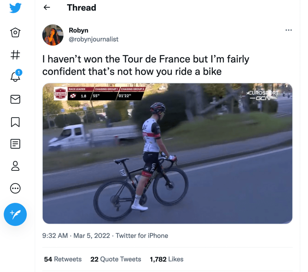The height and width of the screenshot is (272, 308).
Task: Click the Twitter bird logo
Action: point(15,8)
